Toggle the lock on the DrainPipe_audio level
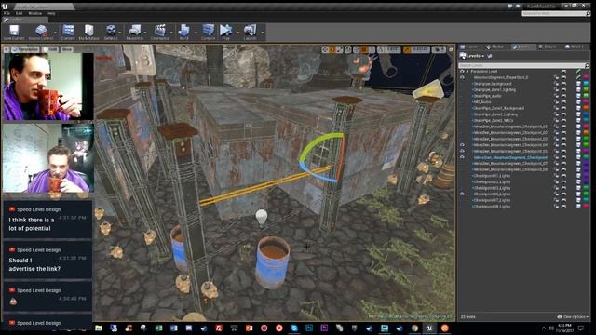Screen dimensions: 596x335 pos(557,96)
